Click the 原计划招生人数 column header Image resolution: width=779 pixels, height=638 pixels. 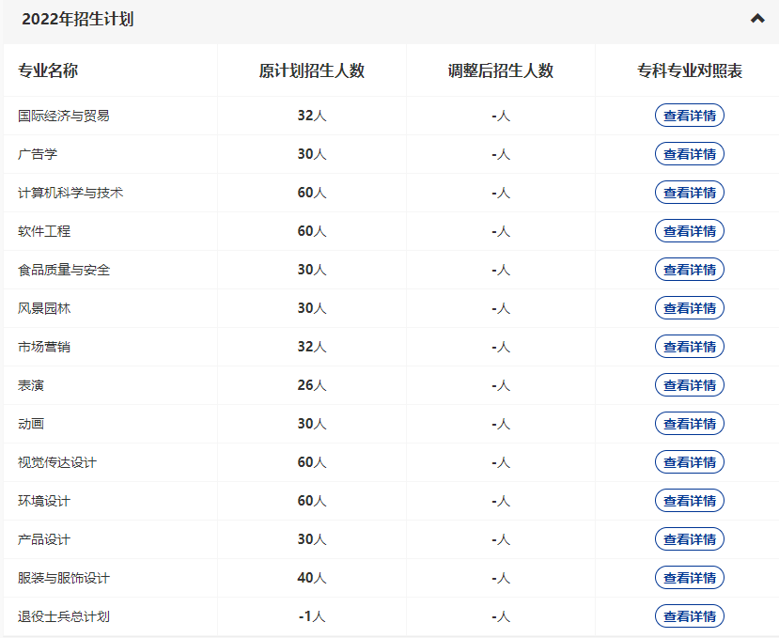tap(311, 70)
